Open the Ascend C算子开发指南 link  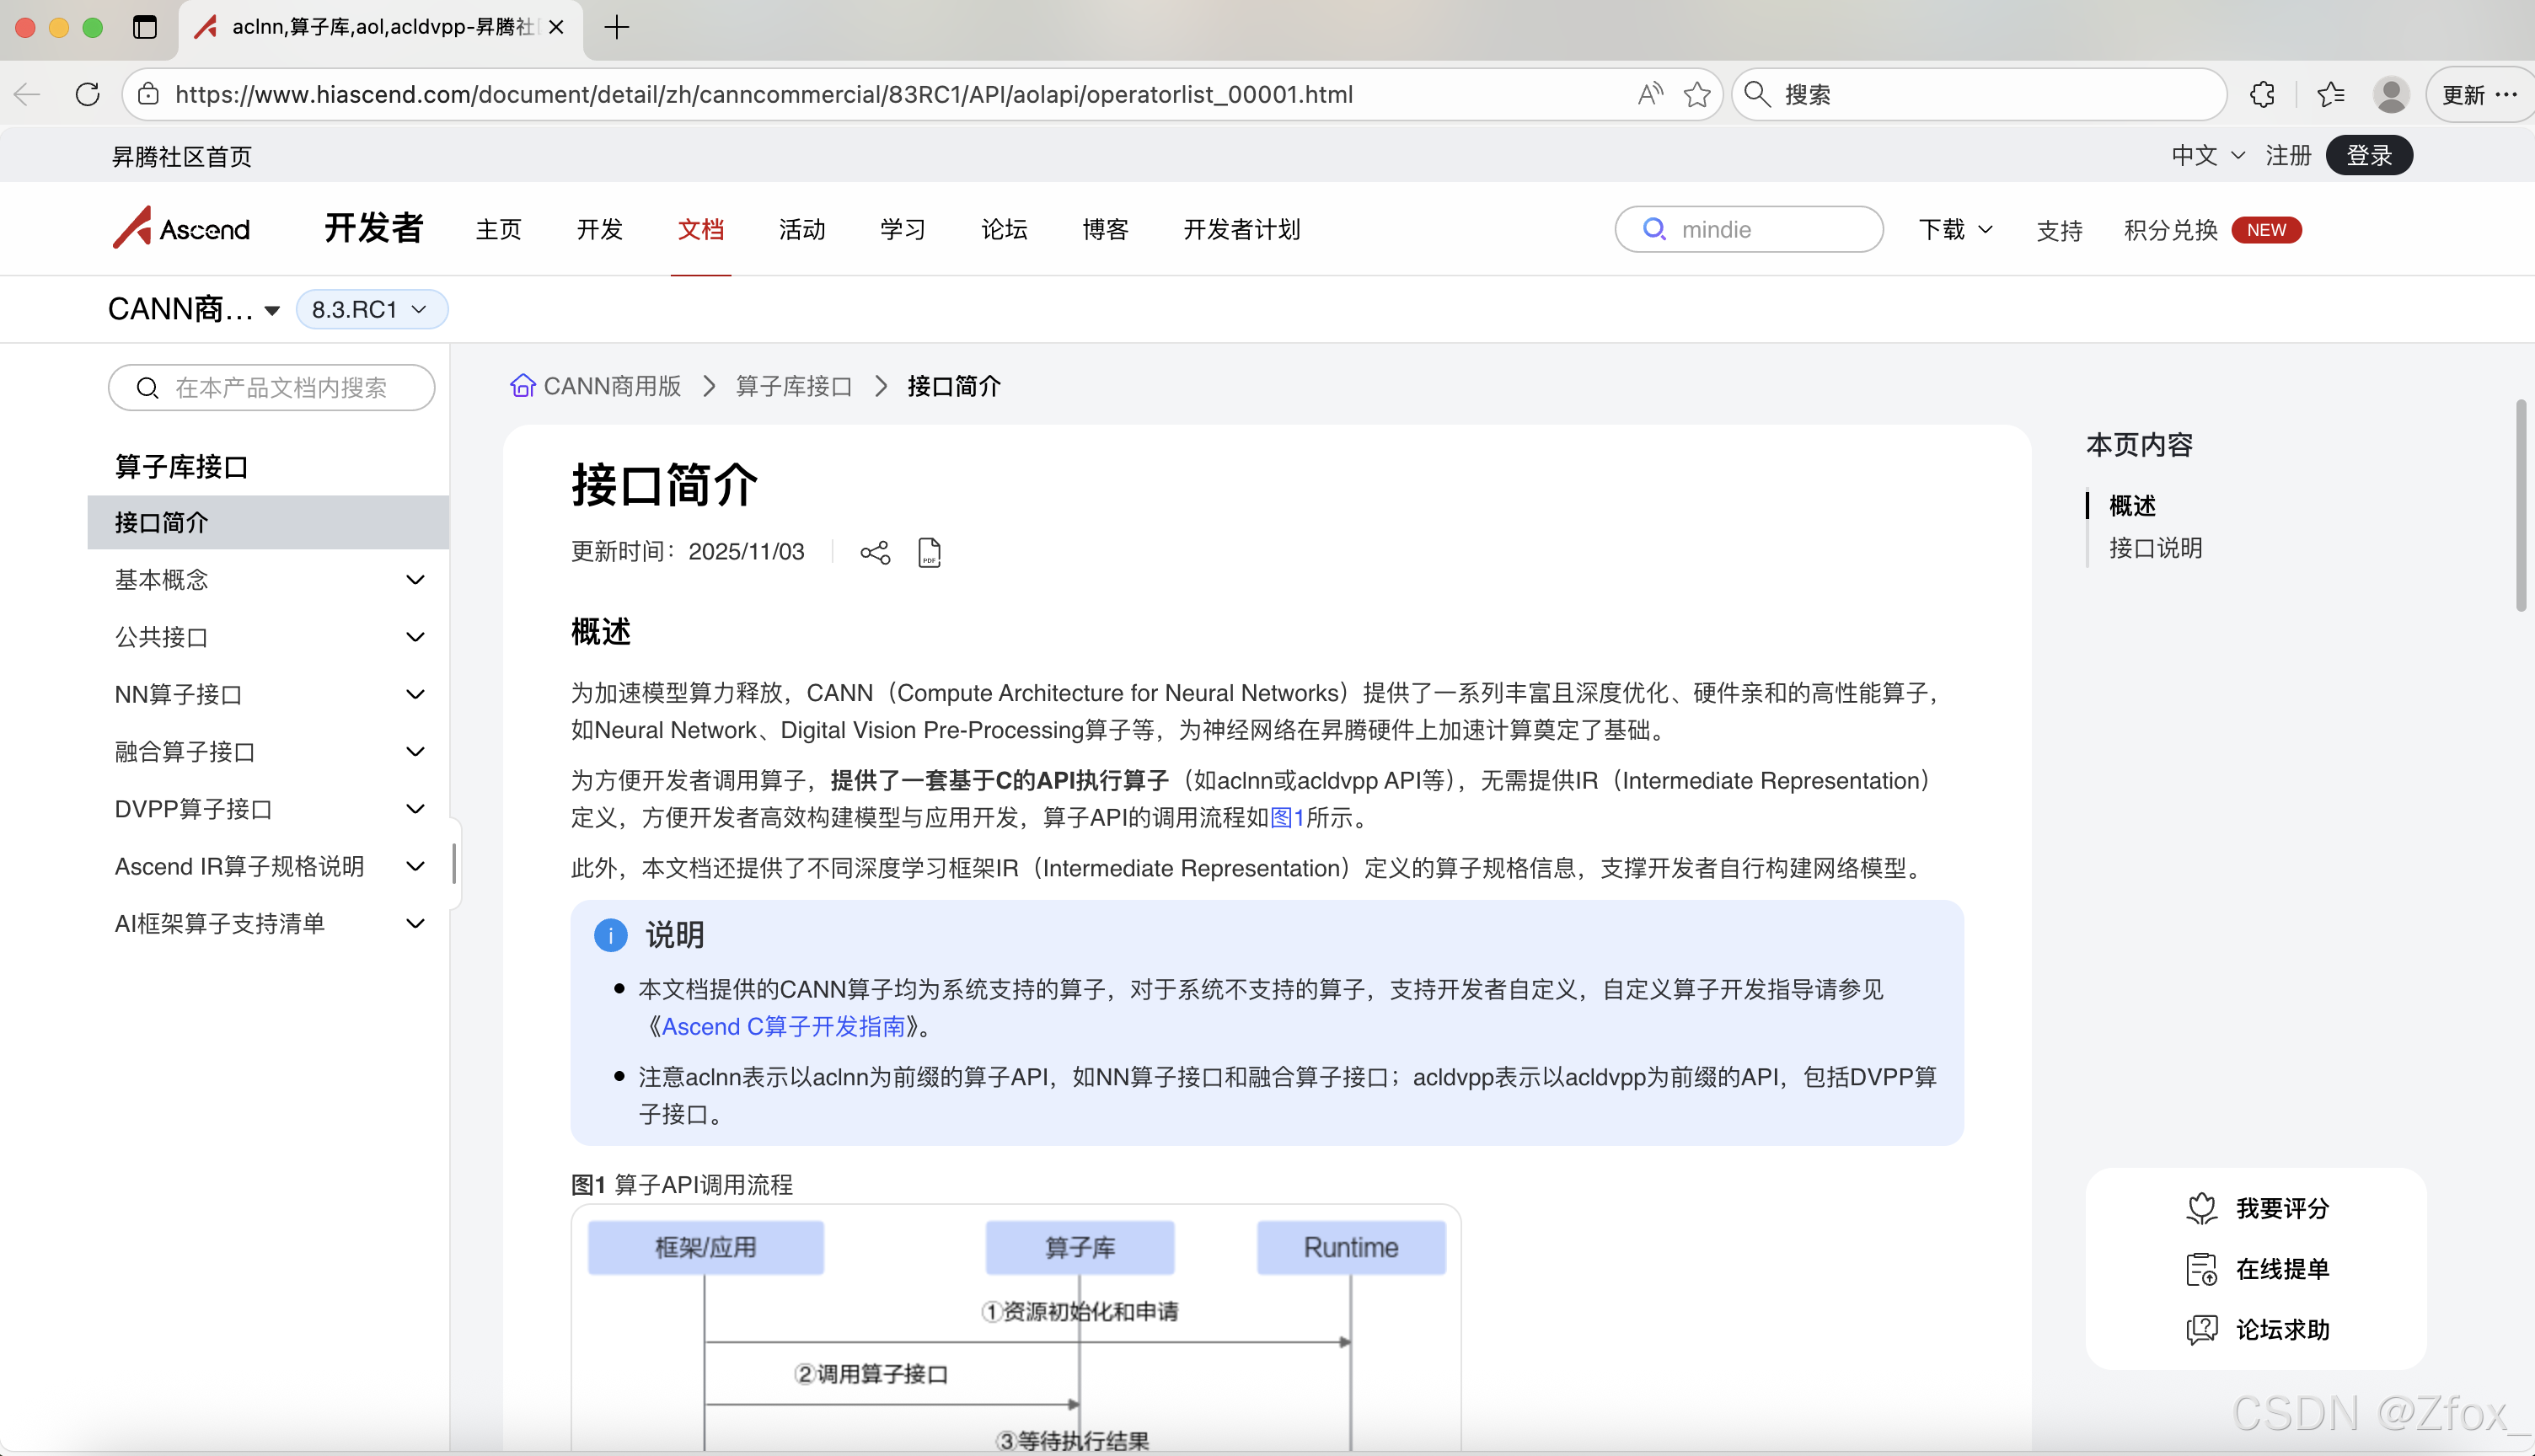click(x=783, y=1026)
